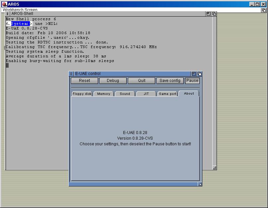Screen dimensions: 268x208
Task: Click the zoom gadget of AROS-Shell window
Action: click(208, 14)
